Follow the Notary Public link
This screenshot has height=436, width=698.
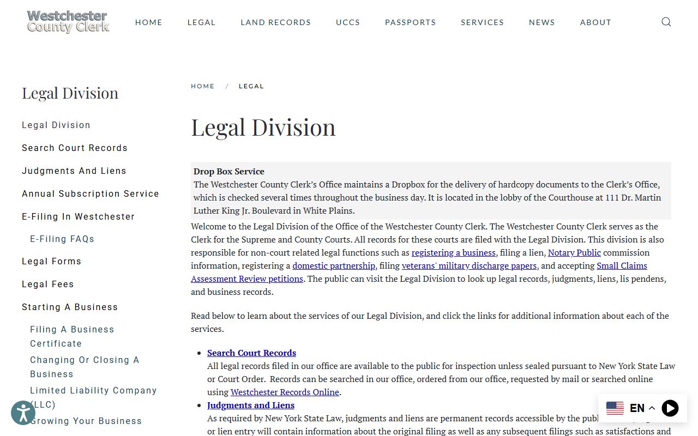pyautogui.click(x=574, y=252)
